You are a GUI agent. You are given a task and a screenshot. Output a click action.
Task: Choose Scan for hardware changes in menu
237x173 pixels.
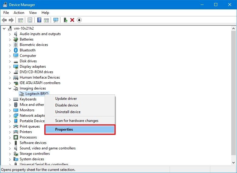[x=80, y=121]
